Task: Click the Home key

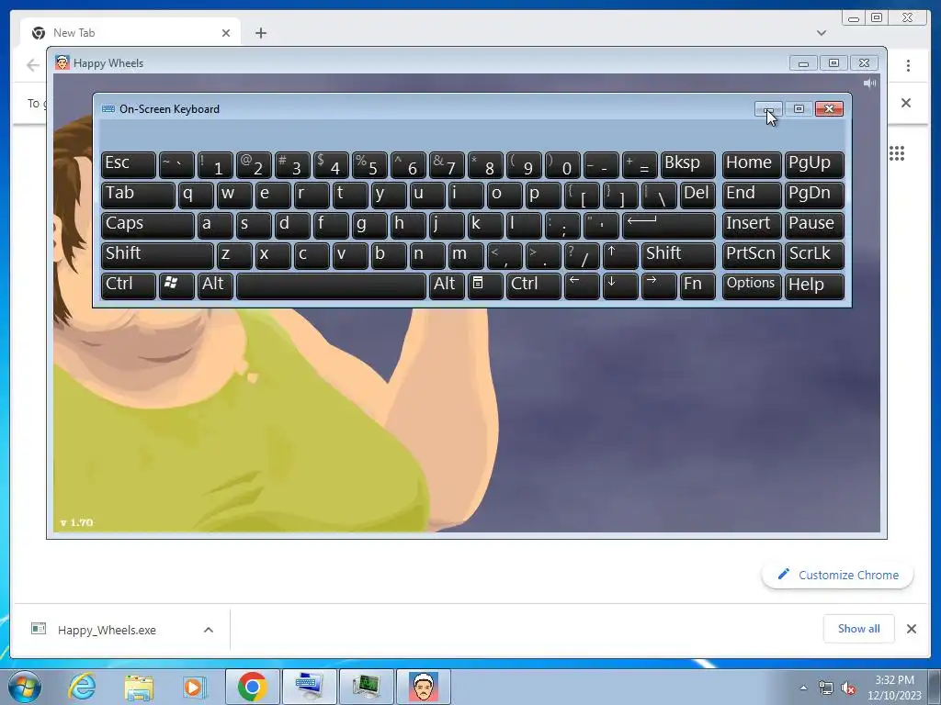Action: pyautogui.click(x=752, y=165)
